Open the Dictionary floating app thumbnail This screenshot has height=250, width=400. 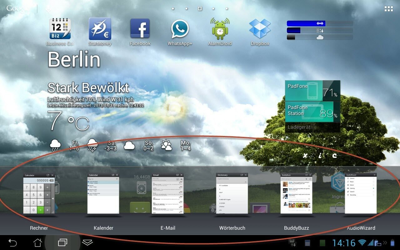coord(232,193)
